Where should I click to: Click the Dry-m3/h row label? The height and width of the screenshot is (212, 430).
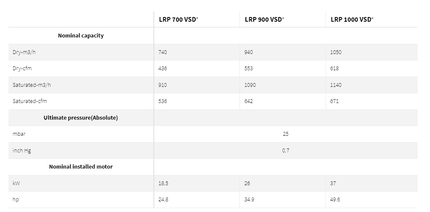[x=24, y=52]
